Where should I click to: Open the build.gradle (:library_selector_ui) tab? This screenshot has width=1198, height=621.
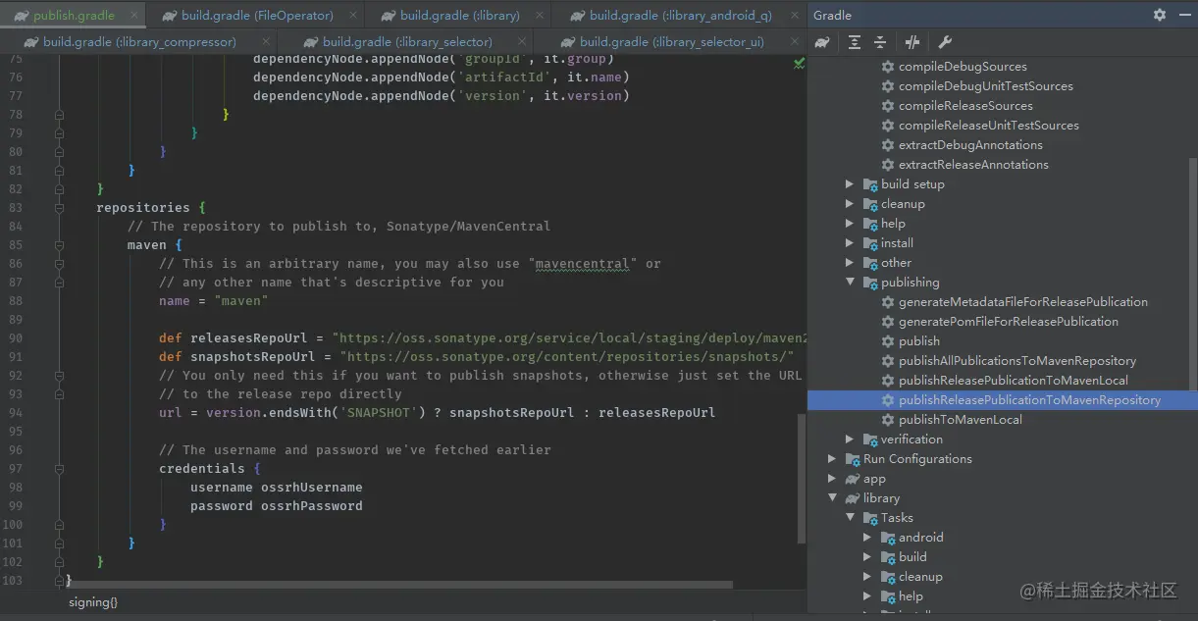tap(671, 41)
